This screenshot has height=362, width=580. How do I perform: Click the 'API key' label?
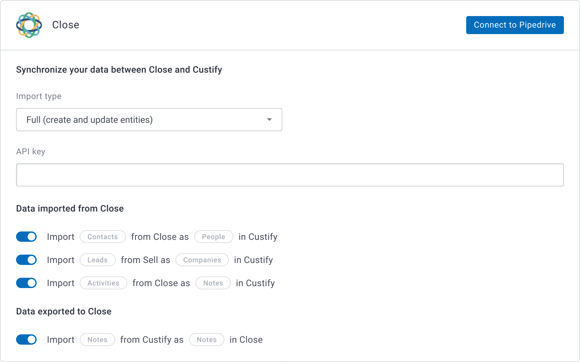coord(31,151)
